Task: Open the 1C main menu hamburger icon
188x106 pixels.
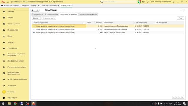Action: (8, 2)
